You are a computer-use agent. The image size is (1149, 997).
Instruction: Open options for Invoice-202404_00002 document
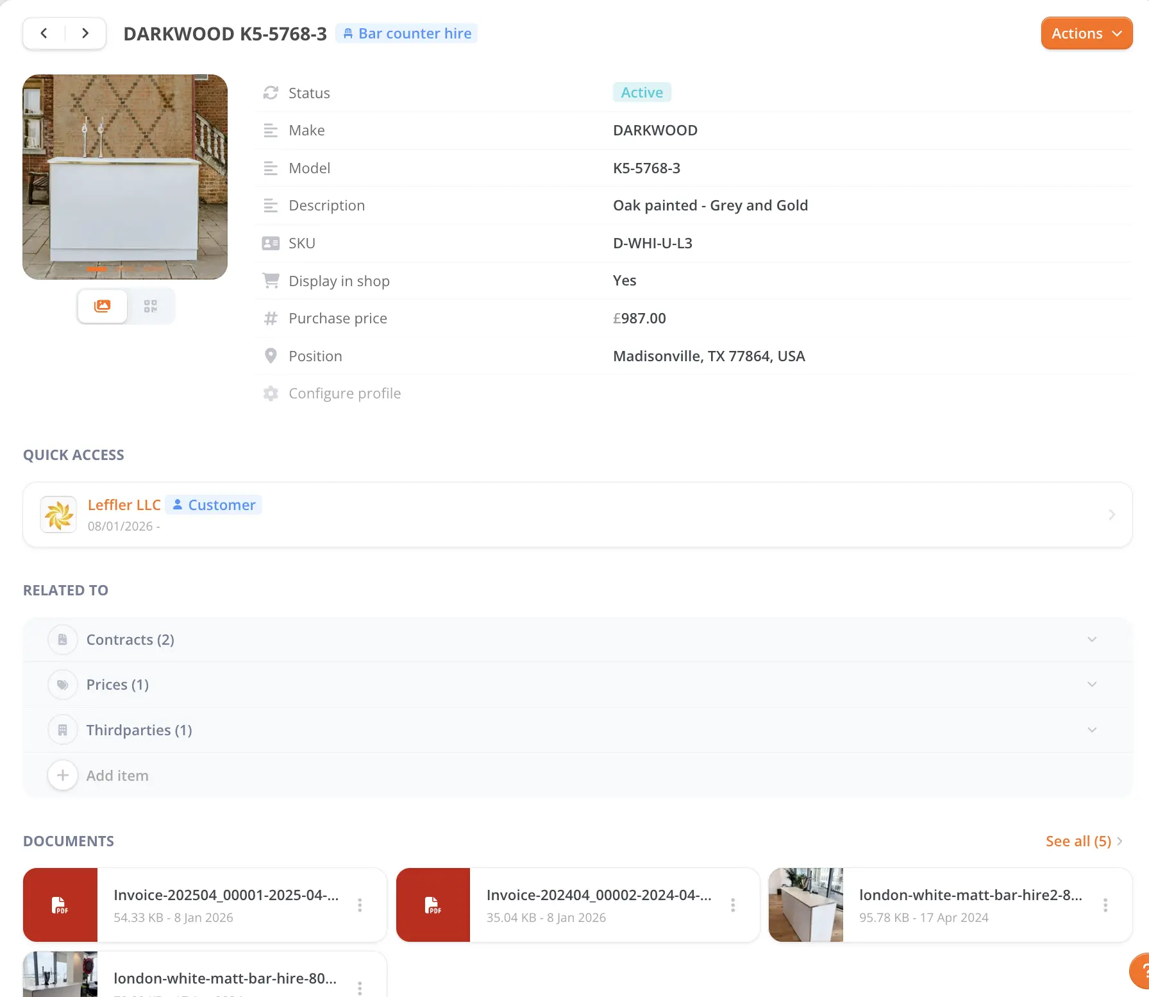pyautogui.click(x=733, y=905)
